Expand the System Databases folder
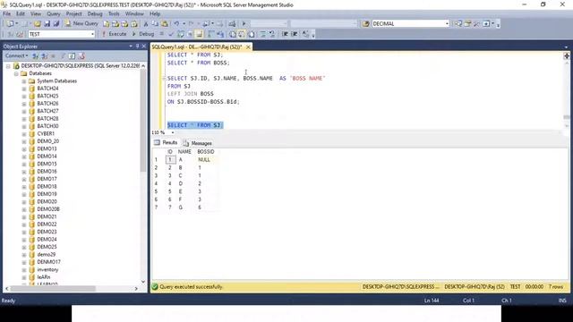The width and height of the screenshot is (573, 322). pyautogui.click(x=24, y=81)
